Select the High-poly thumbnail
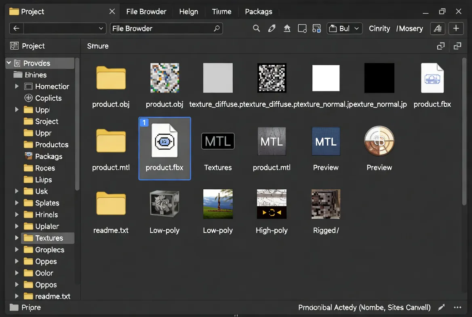 272,204
